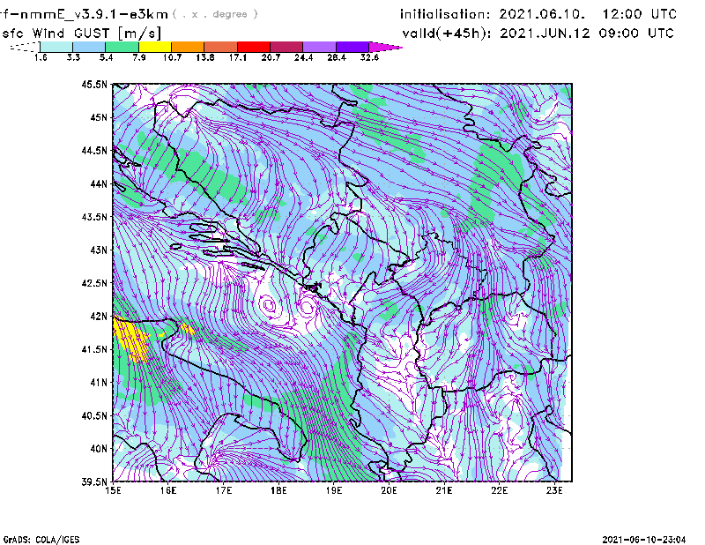Click the legend value 13.8
705x545 pixels.
205,57
